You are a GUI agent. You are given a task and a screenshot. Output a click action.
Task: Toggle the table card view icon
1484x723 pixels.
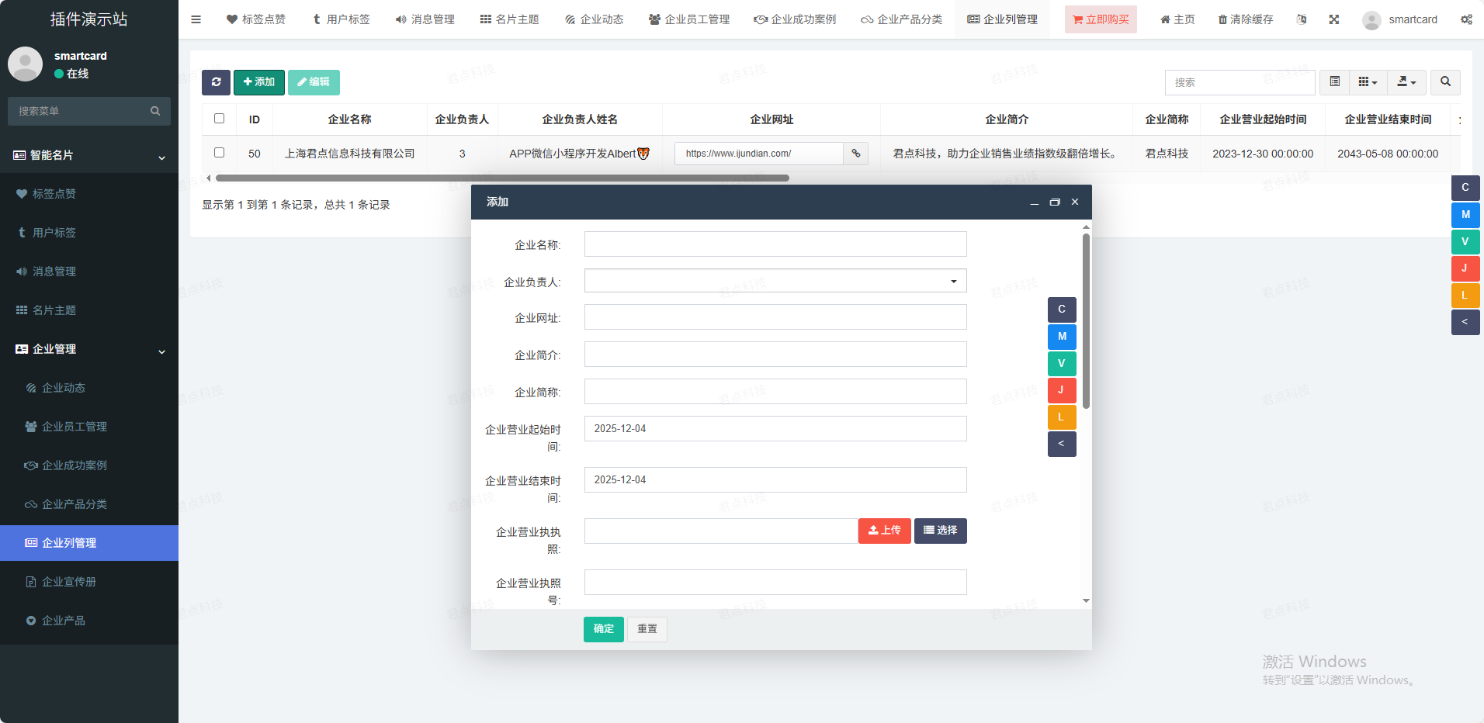[1334, 82]
